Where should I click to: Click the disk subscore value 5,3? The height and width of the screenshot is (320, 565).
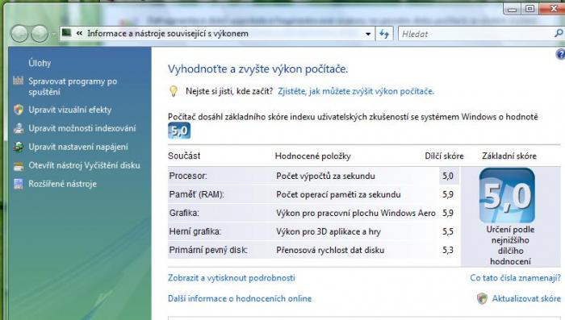click(x=448, y=250)
